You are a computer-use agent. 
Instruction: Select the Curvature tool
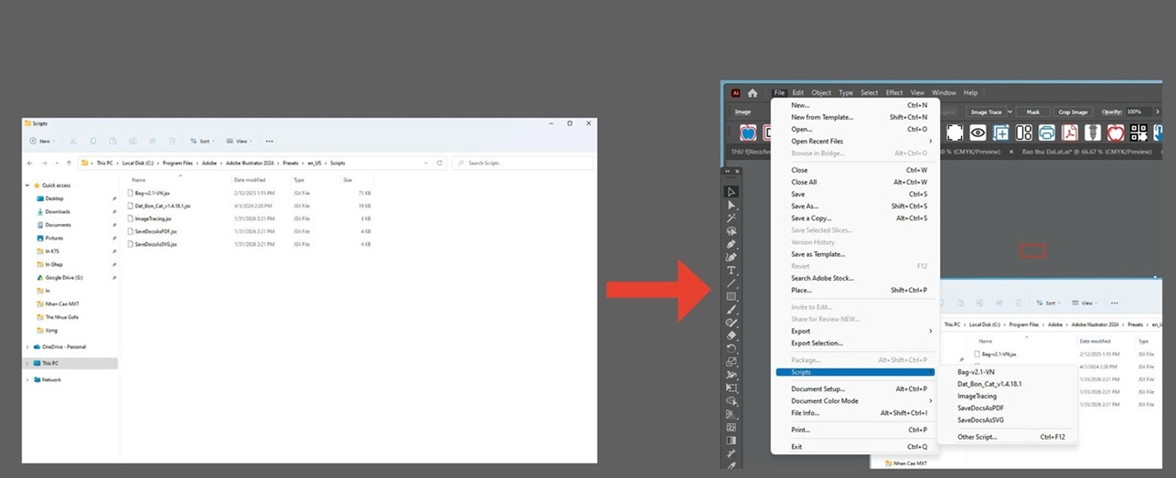[732, 258]
